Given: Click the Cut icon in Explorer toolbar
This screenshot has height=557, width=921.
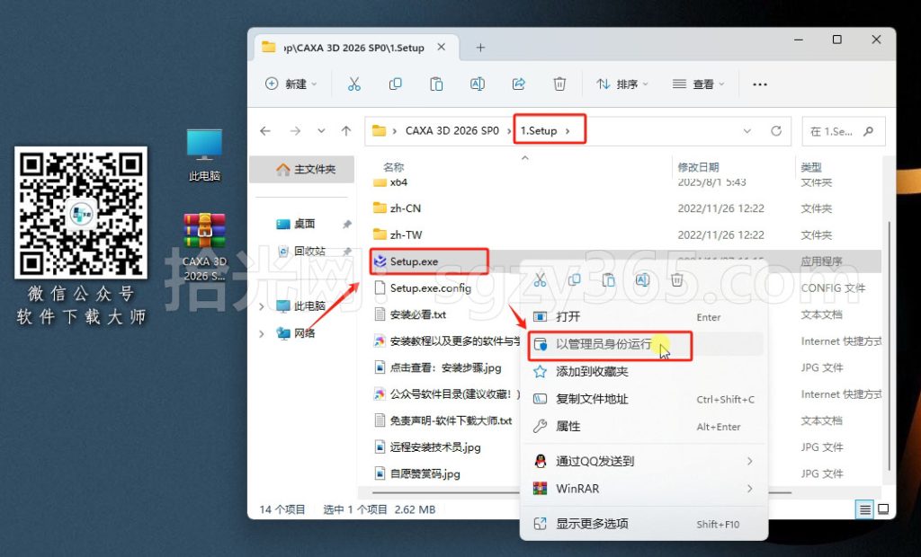Looking at the screenshot, I should click(354, 84).
